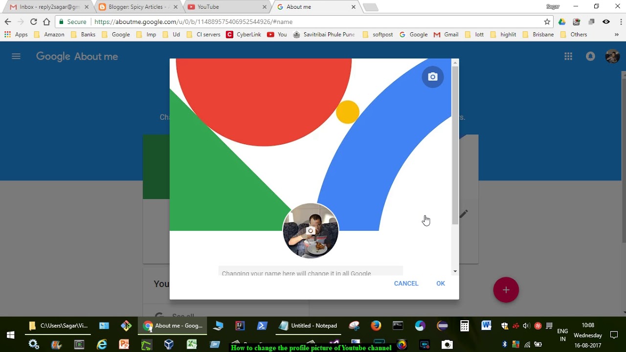
Task: Cancel the edit name dialog
Action: (406, 284)
